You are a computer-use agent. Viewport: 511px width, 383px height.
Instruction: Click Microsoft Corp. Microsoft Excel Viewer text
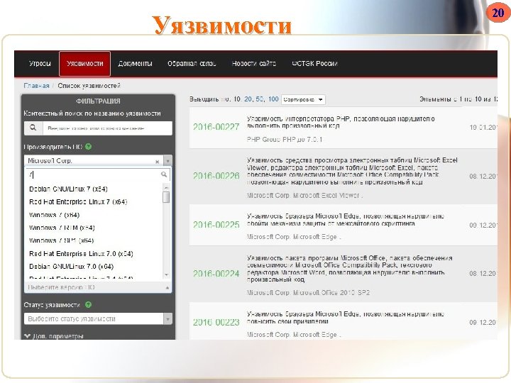click(x=304, y=196)
